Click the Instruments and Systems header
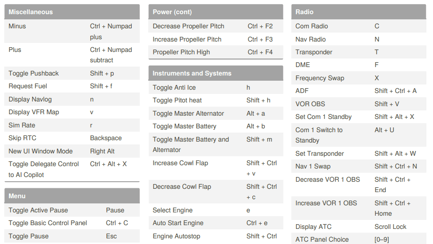The width and height of the screenshot is (433, 244). tap(192, 73)
